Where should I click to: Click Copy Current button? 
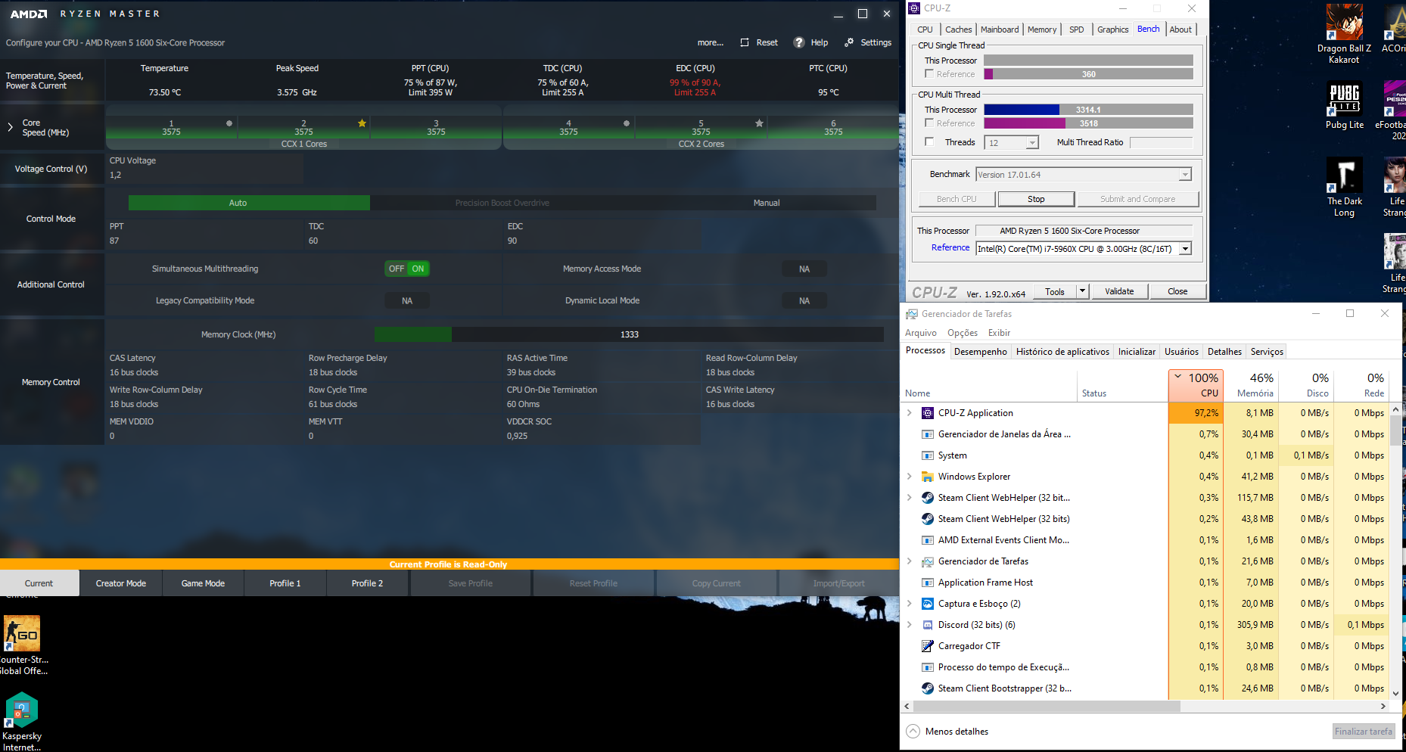[716, 583]
